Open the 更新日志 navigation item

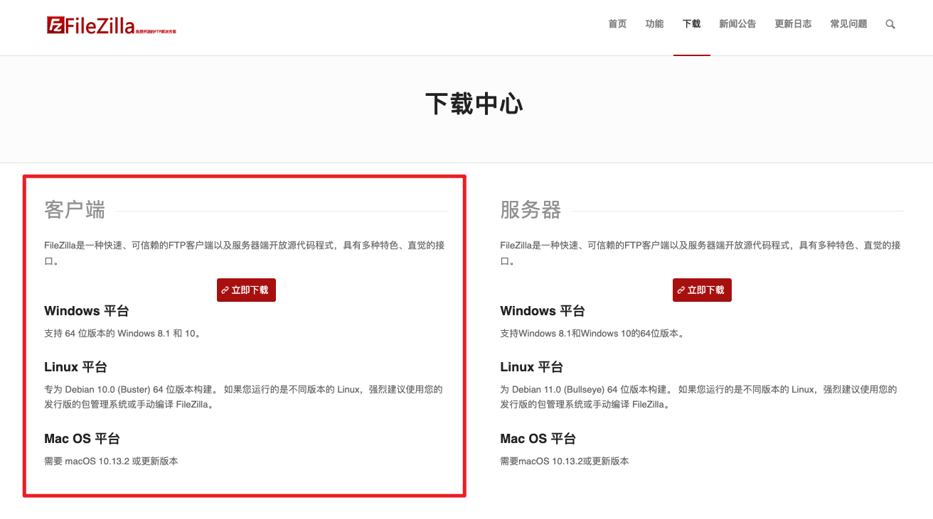coord(792,23)
